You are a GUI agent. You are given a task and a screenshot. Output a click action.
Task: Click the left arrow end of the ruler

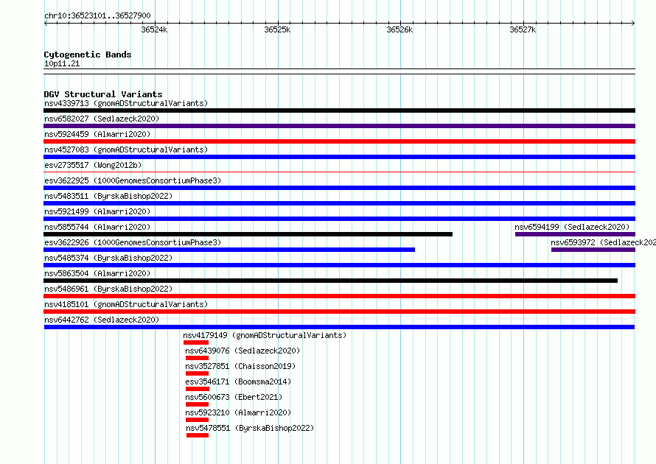(46, 24)
